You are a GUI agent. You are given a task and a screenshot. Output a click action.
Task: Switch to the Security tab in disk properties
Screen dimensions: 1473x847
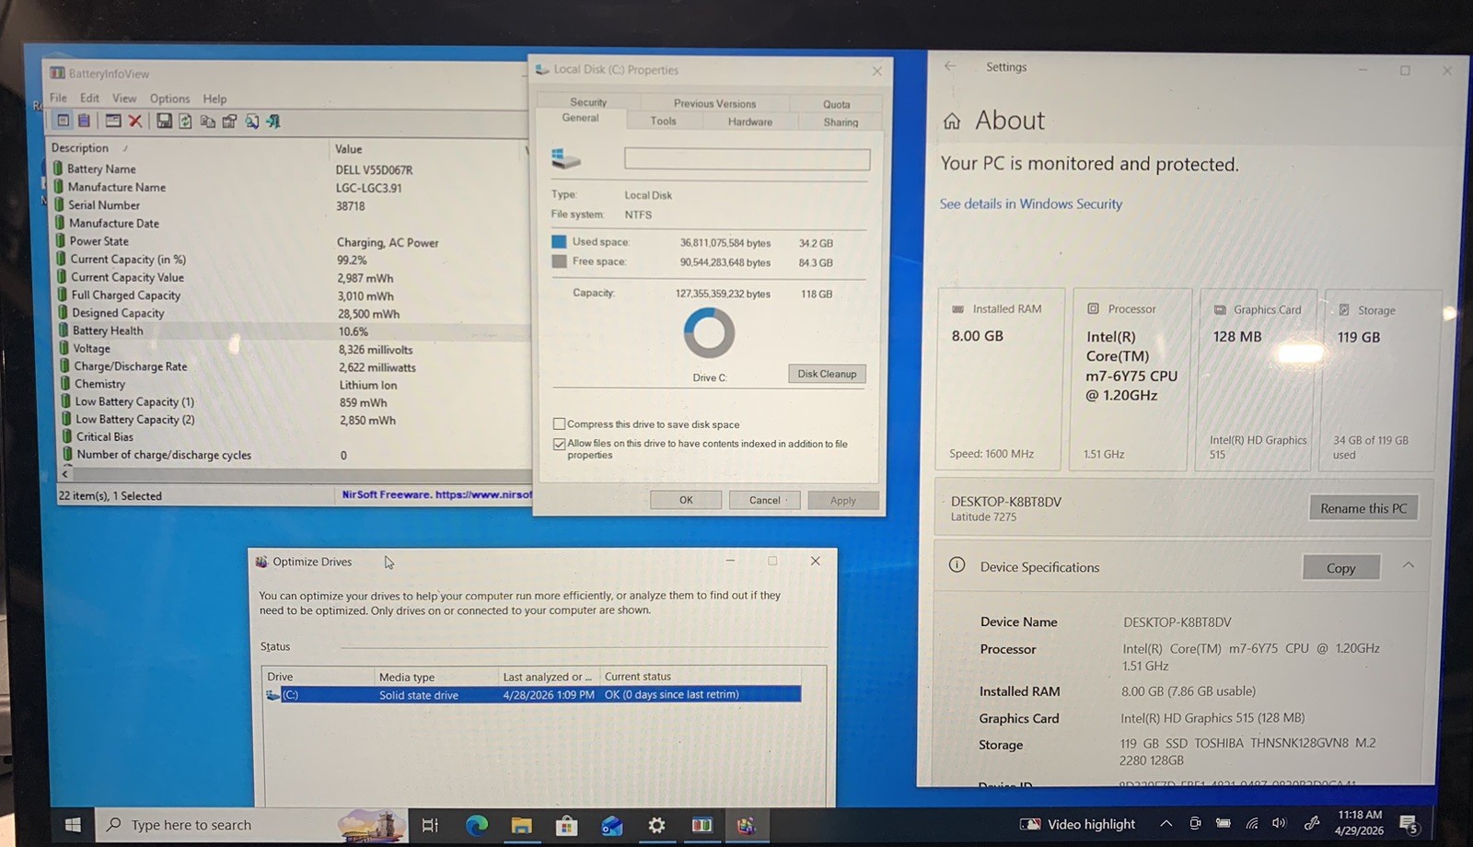[x=588, y=102]
